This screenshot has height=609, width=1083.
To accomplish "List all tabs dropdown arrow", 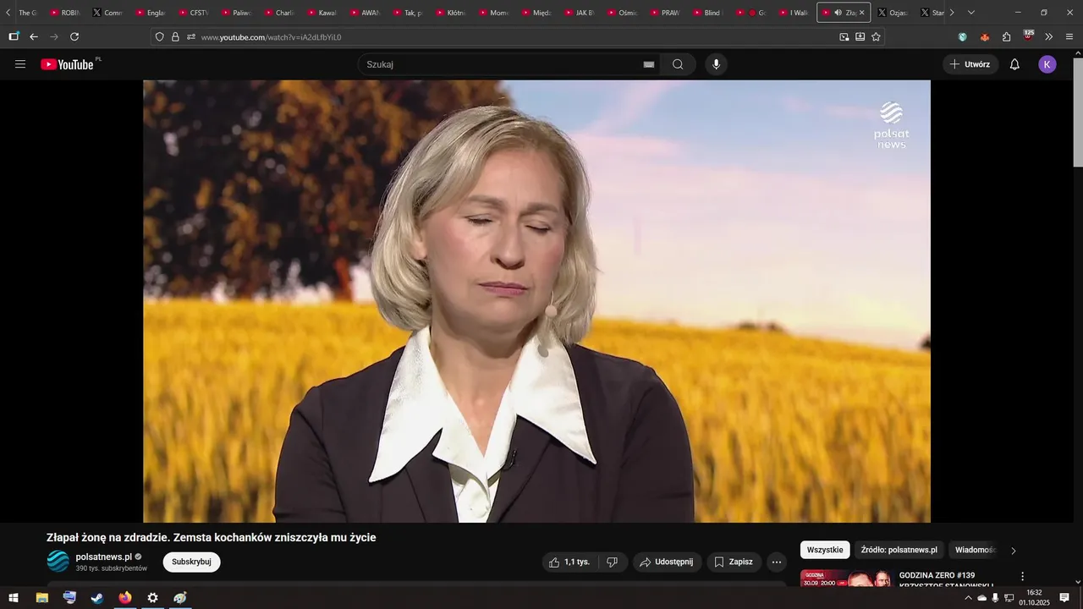I will click(970, 13).
